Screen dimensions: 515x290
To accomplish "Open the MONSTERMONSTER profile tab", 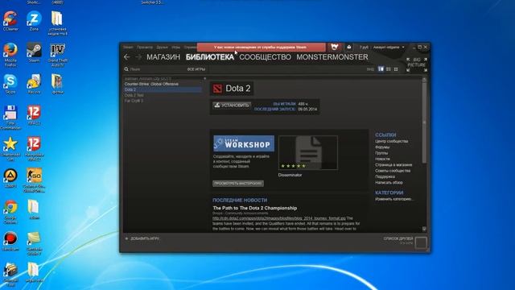I will 332,57.
